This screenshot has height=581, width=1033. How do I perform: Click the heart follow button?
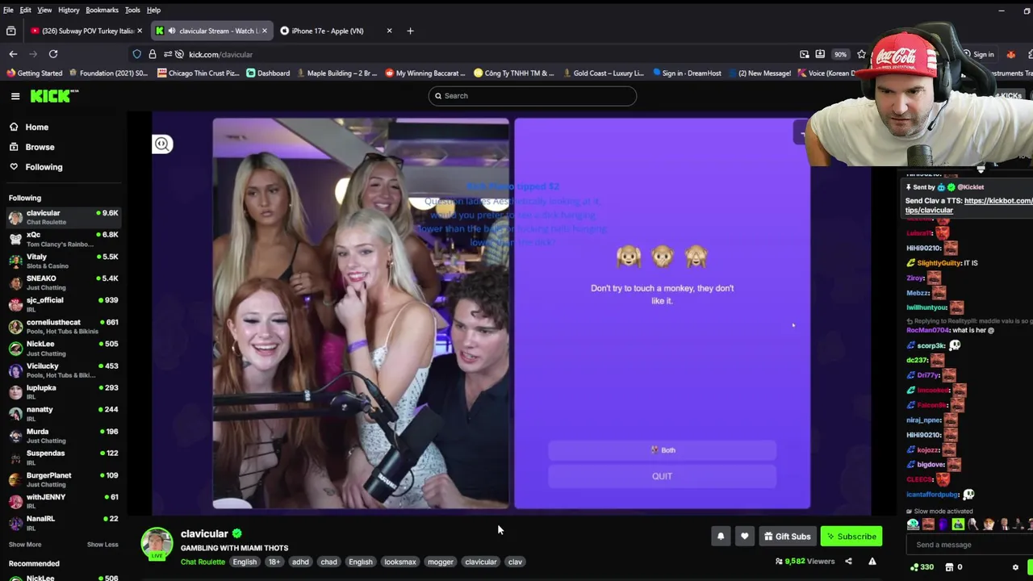(x=744, y=537)
